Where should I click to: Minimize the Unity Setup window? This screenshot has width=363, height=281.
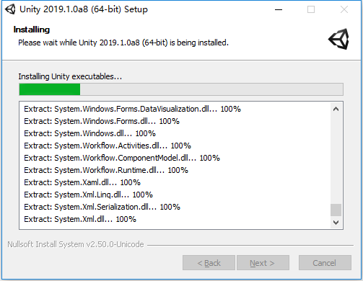[x=279, y=9]
